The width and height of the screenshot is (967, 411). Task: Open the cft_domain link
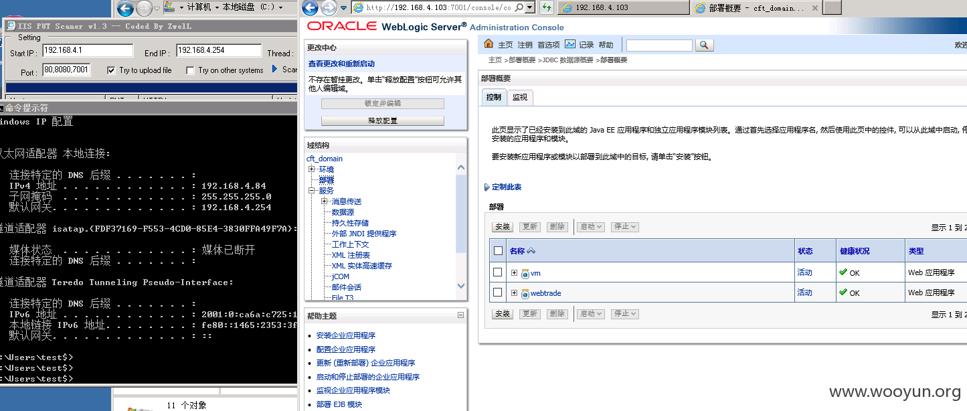325,159
